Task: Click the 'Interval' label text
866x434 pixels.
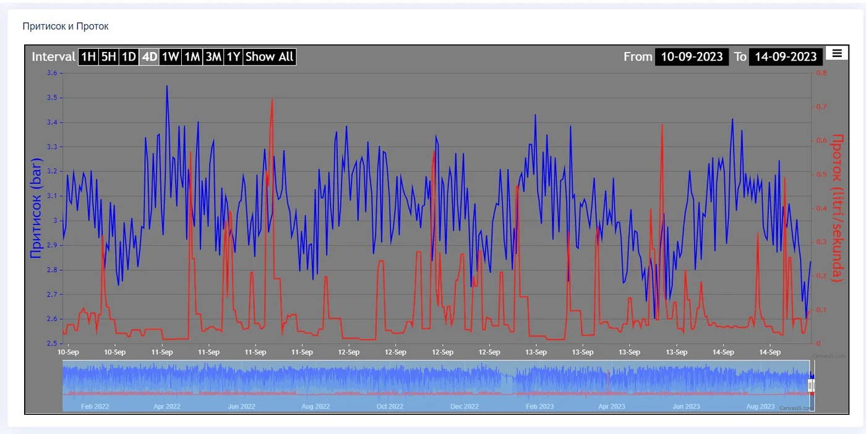Action: tap(54, 57)
